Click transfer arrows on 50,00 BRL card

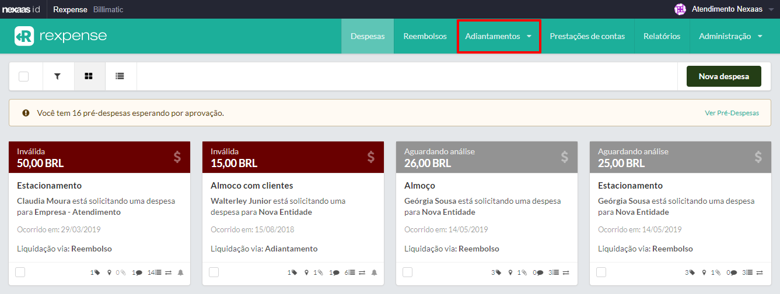tap(169, 272)
